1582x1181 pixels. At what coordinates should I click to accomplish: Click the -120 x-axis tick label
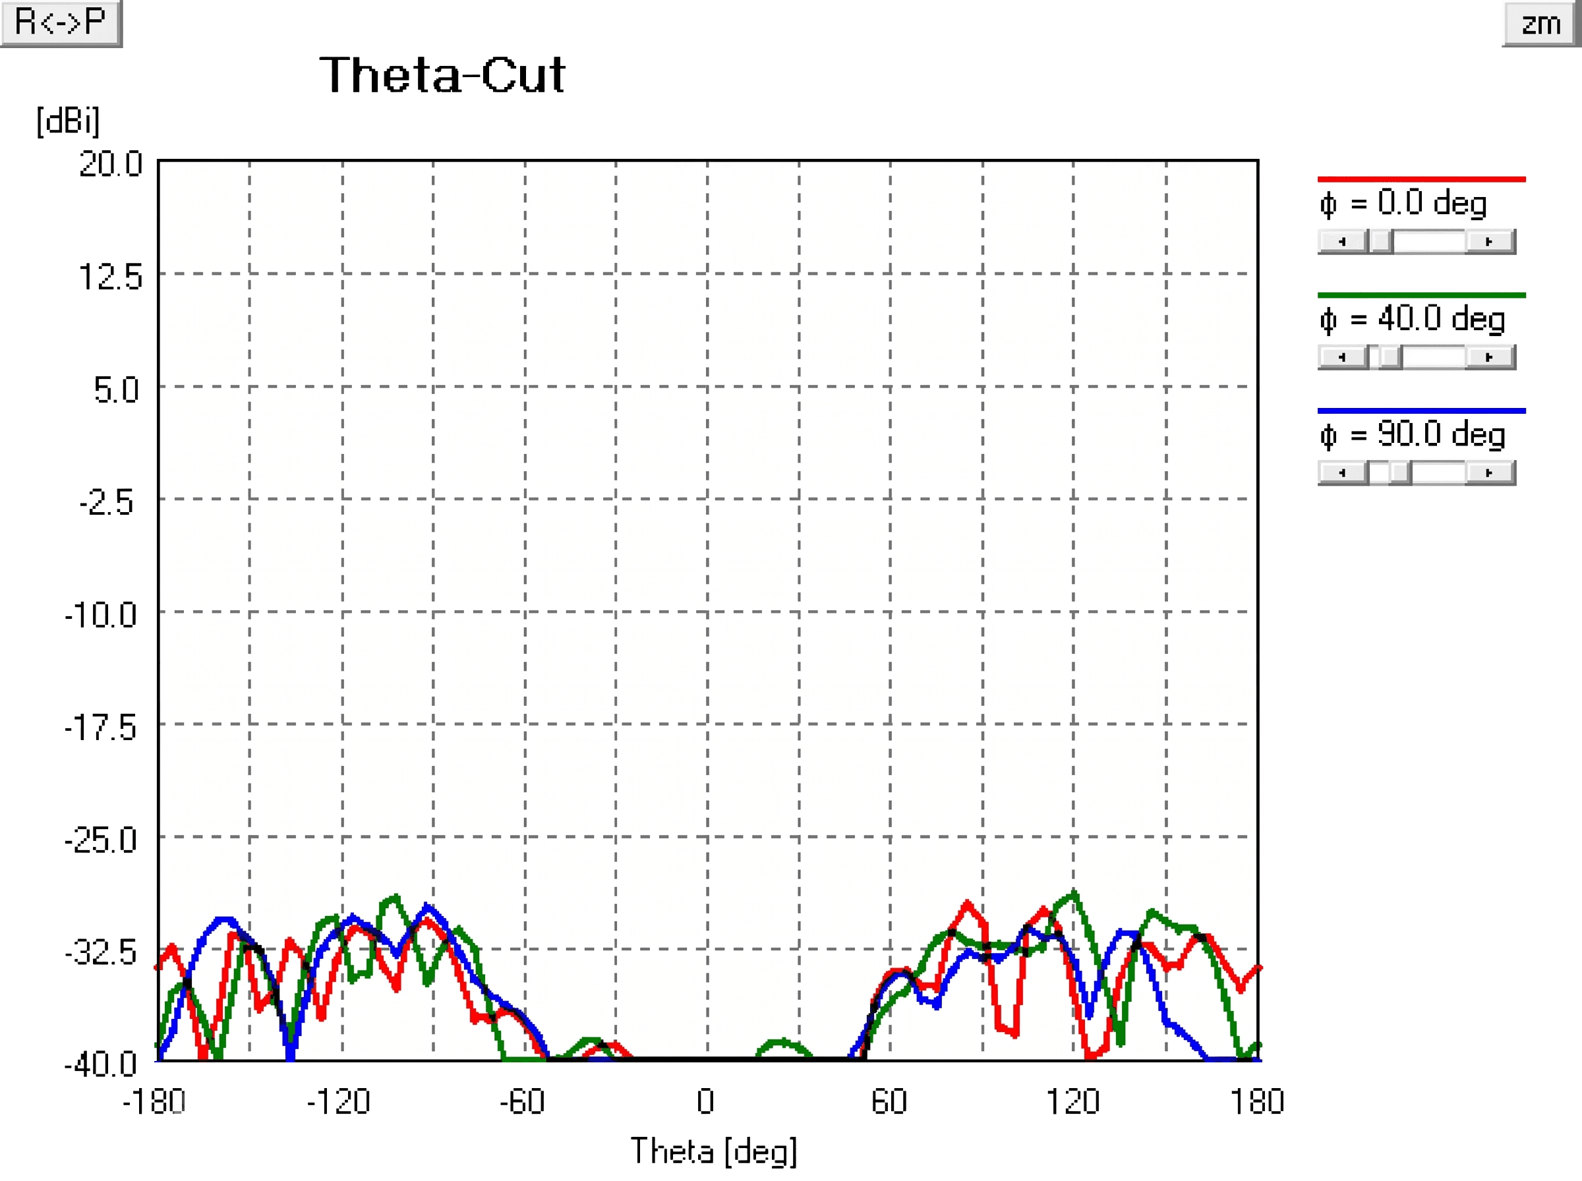(x=338, y=1102)
